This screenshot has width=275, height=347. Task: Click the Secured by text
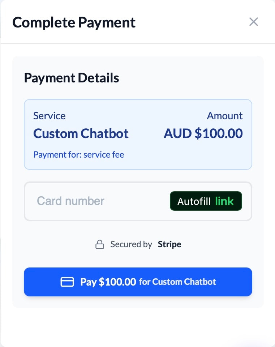(131, 244)
